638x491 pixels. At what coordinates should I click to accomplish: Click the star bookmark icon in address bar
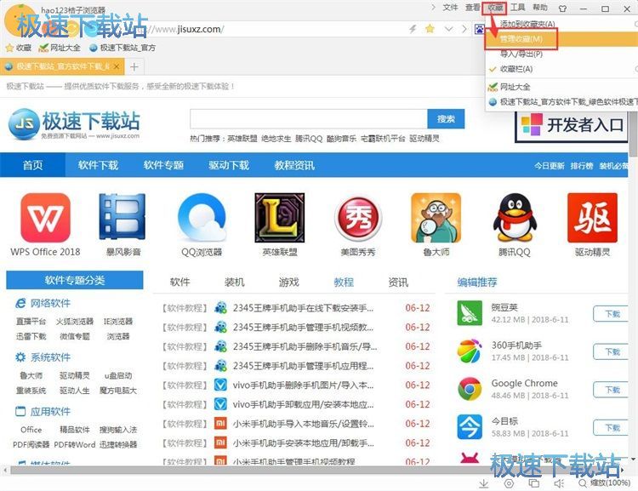point(430,28)
